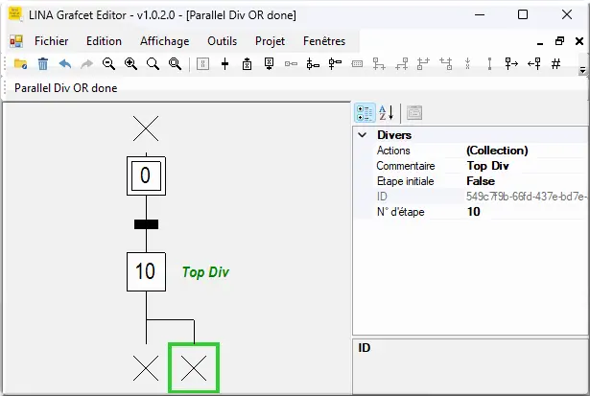
Task: Open the Projet menu
Action: [270, 41]
